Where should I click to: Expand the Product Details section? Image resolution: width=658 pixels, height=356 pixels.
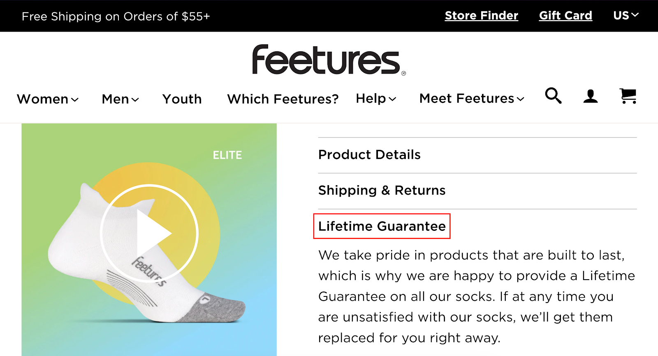[369, 155]
